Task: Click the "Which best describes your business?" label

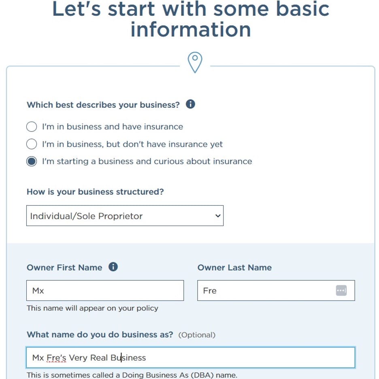Action: 103,105
